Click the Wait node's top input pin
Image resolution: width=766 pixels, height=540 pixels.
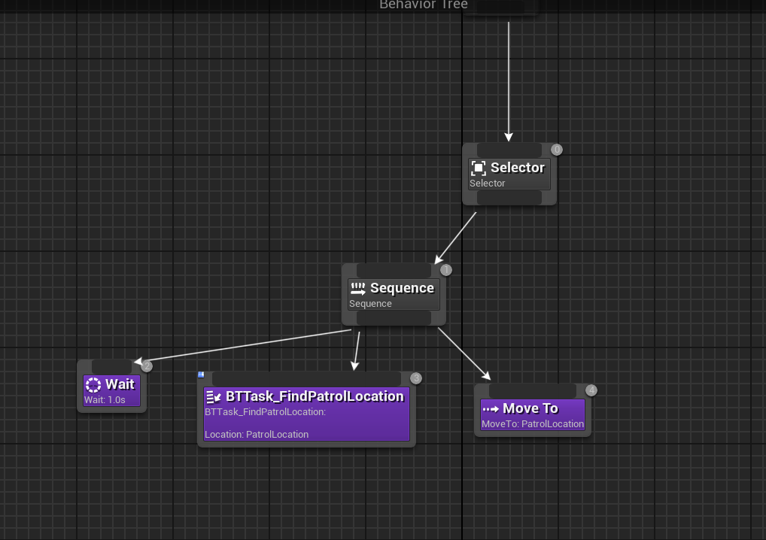click(112, 367)
